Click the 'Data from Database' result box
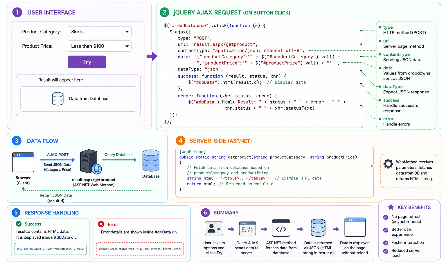This screenshot has height=267, width=446. pyautogui.click(x=78, y=99)
